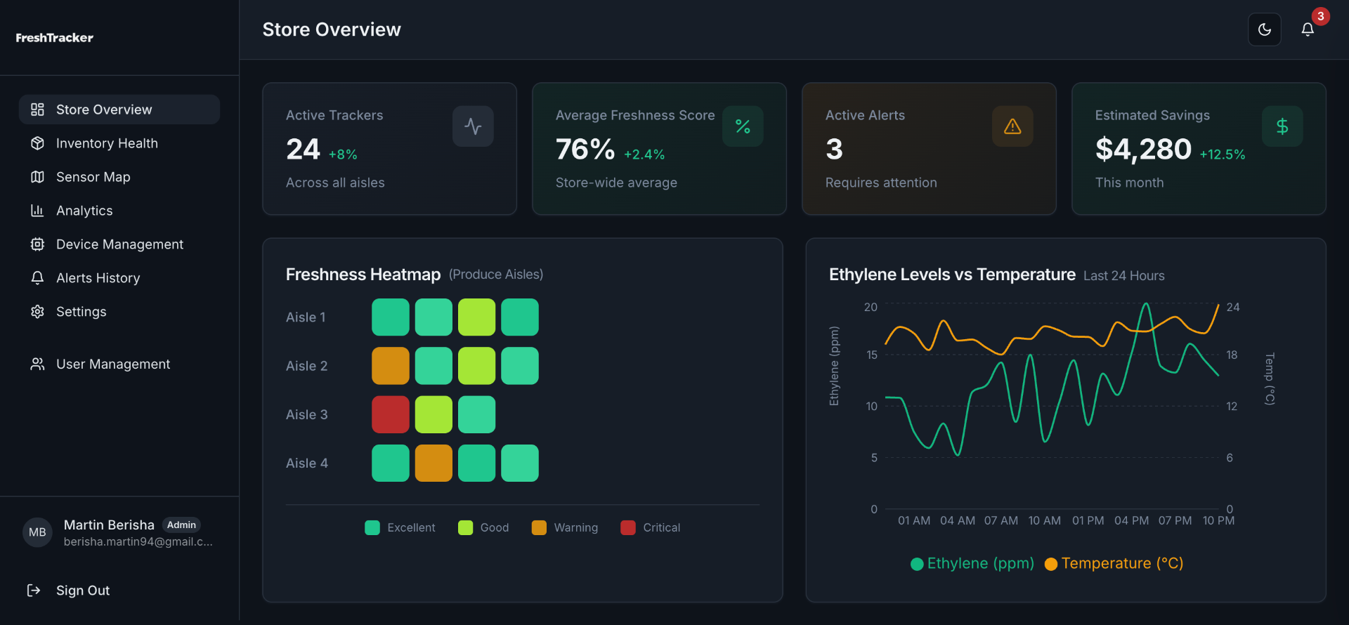
Task: Click the Good legend swatch
Action: [465, 527]
